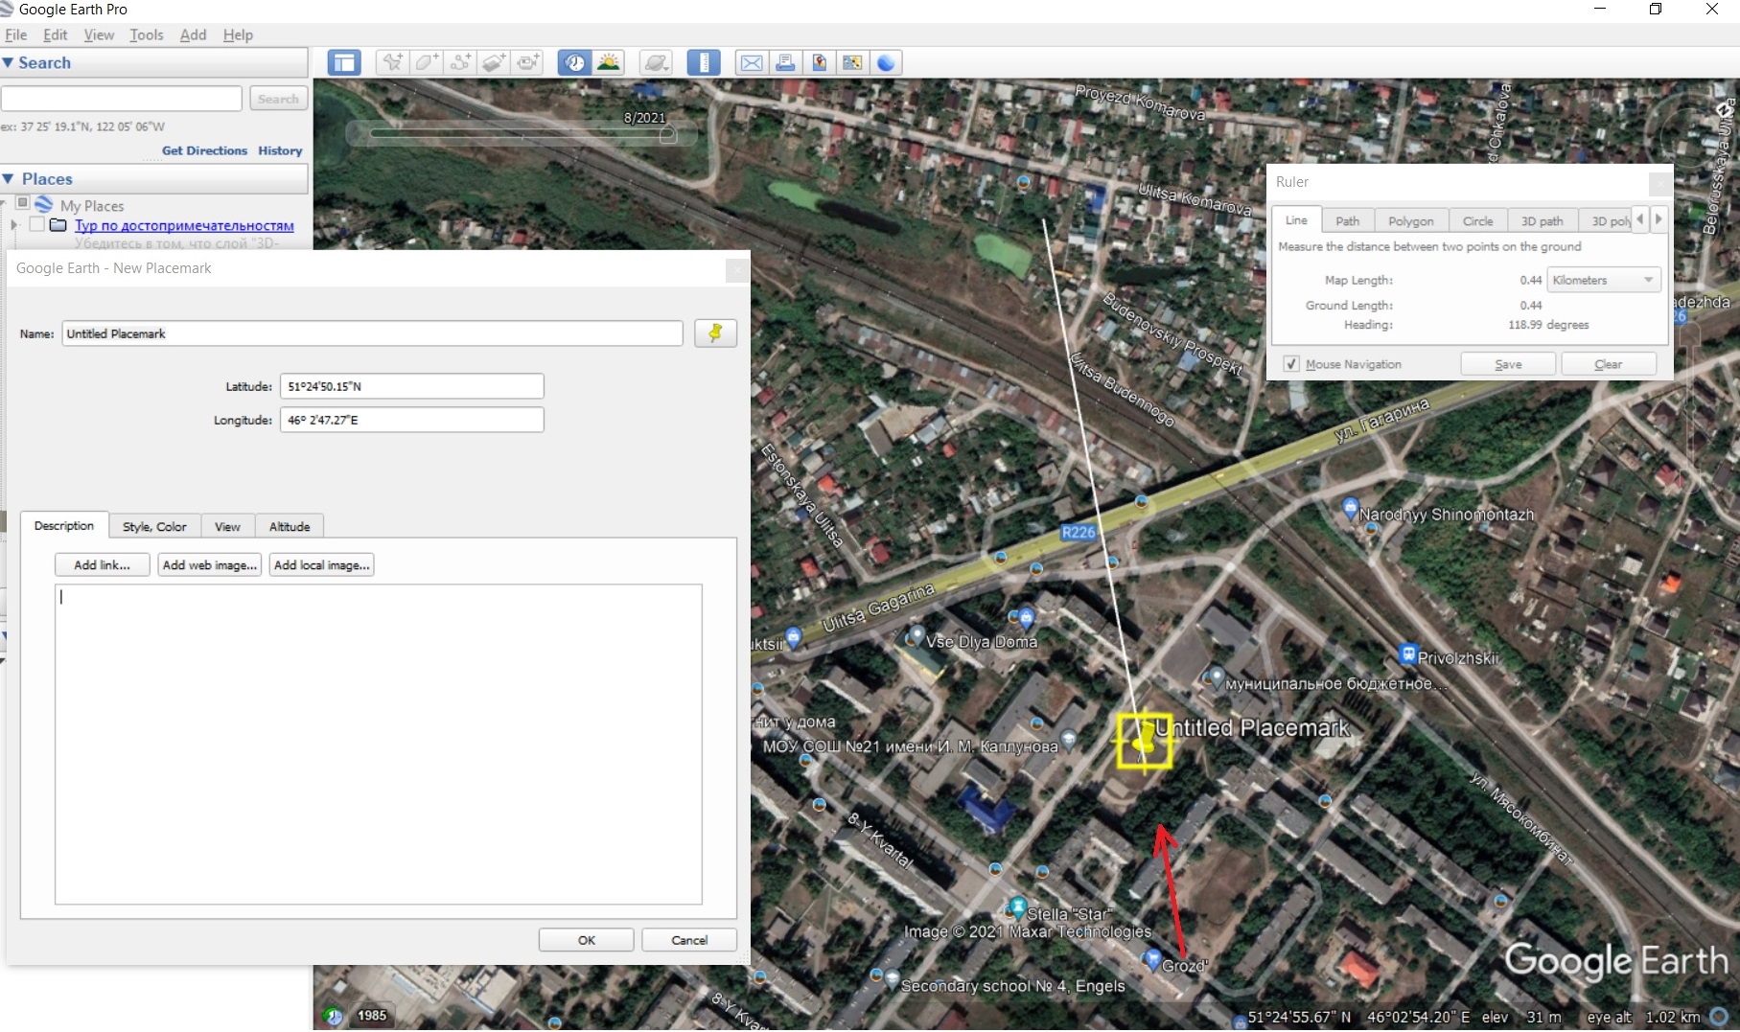Expand the Тур по достопримечательностям folder
1740x1032 pixels.
tap(13, 225)
